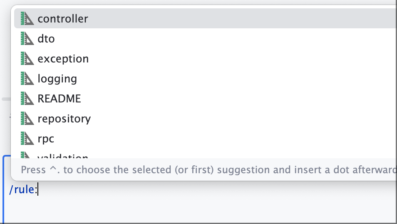
Task: Click the rule icon next to repository
Action: (x=27, y=118)
